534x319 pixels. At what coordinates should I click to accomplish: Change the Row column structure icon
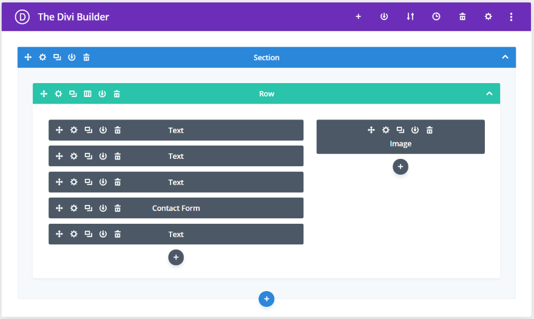pos(87,93)
